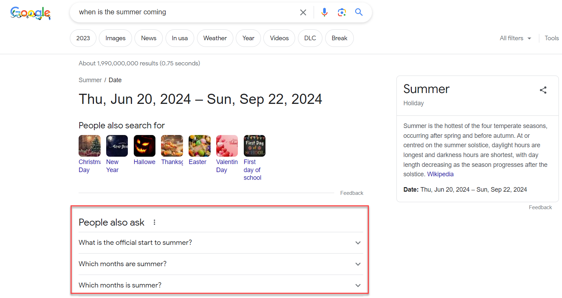Open First day of school thumbnail
The width and height of the screenshot is (562, 298).
255,146
